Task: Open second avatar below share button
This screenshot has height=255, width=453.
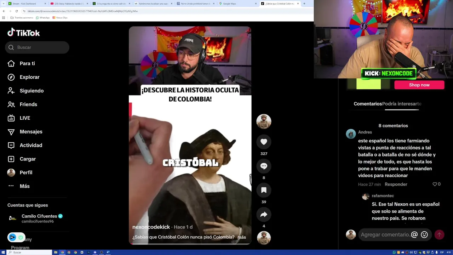Action: pos(264,238)
